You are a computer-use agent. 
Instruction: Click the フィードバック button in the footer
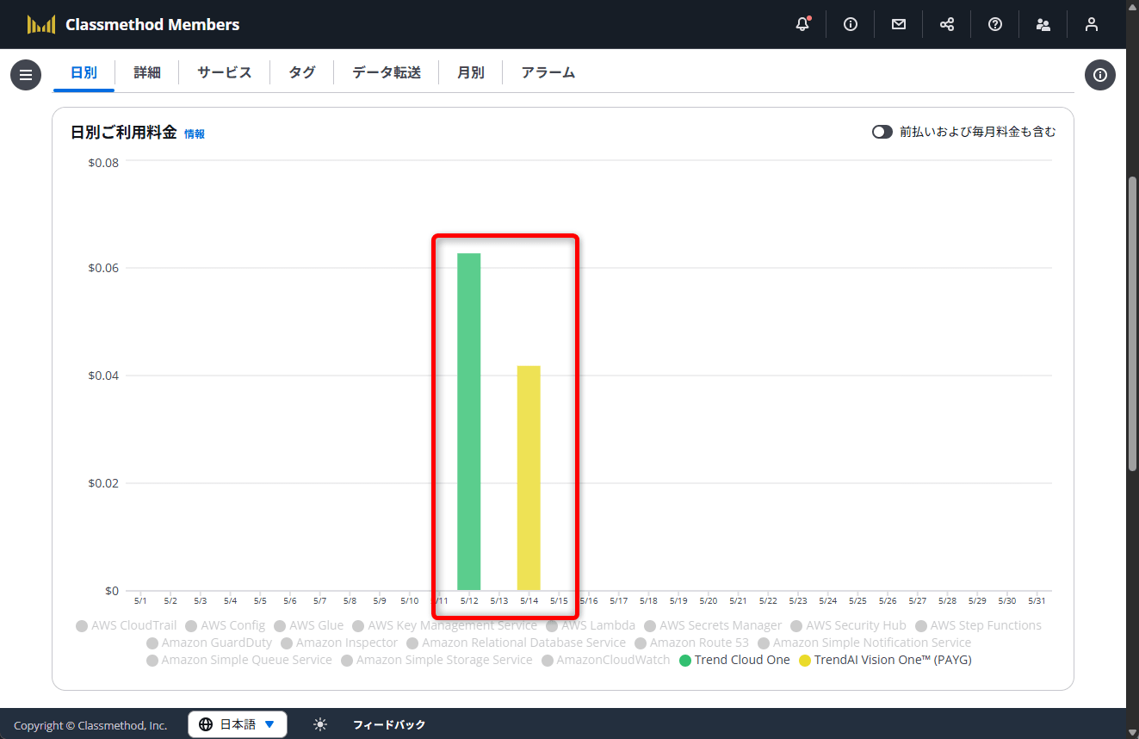pyautogui.click(x=389, y=725)
